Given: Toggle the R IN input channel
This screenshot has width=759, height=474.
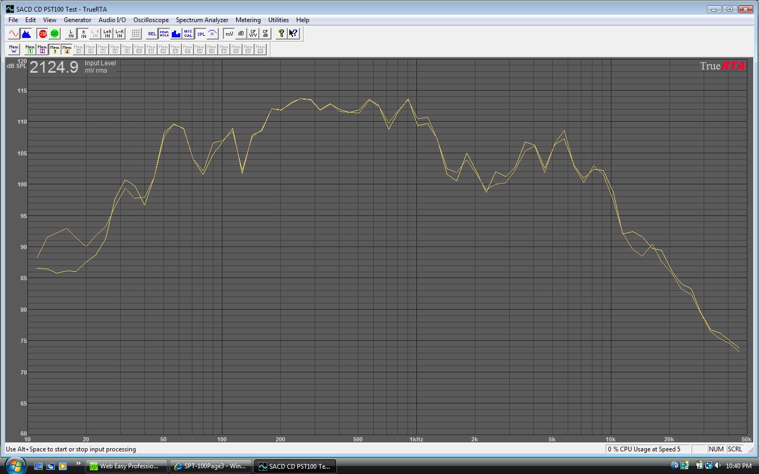Looking at the screenshot, I should click(x=83, y=34).
